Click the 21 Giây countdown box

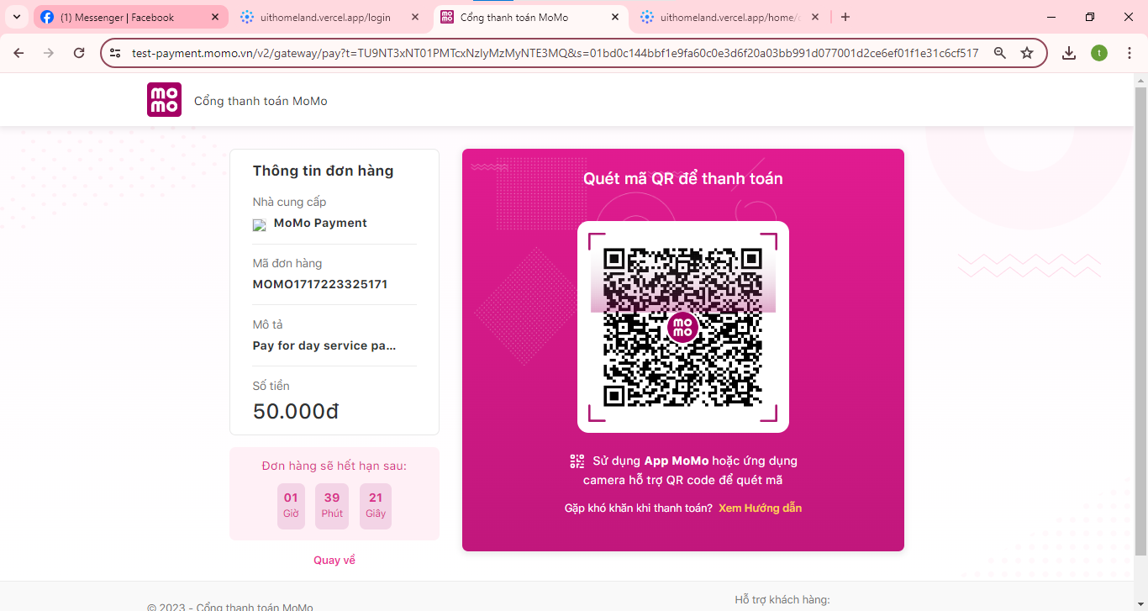point(376,506)
